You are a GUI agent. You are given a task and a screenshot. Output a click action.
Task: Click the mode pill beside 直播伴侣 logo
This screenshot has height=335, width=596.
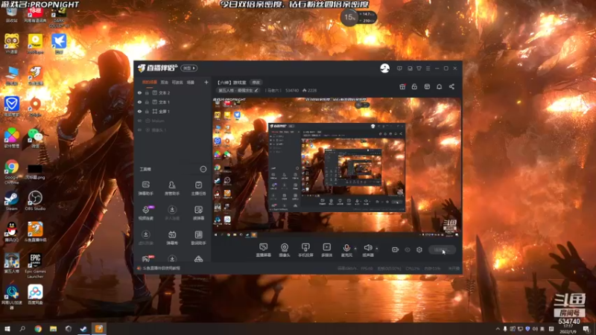(x=189, y=68)
